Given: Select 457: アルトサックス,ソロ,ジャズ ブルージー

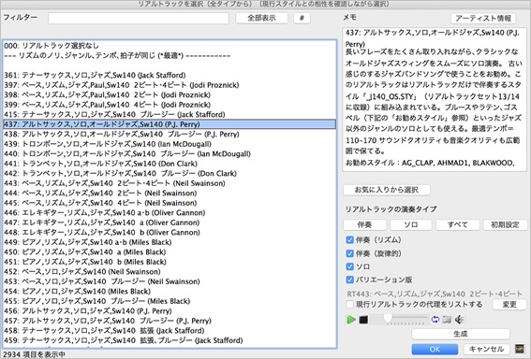Looking at the screenshot, I should click(x=170, y=321).
